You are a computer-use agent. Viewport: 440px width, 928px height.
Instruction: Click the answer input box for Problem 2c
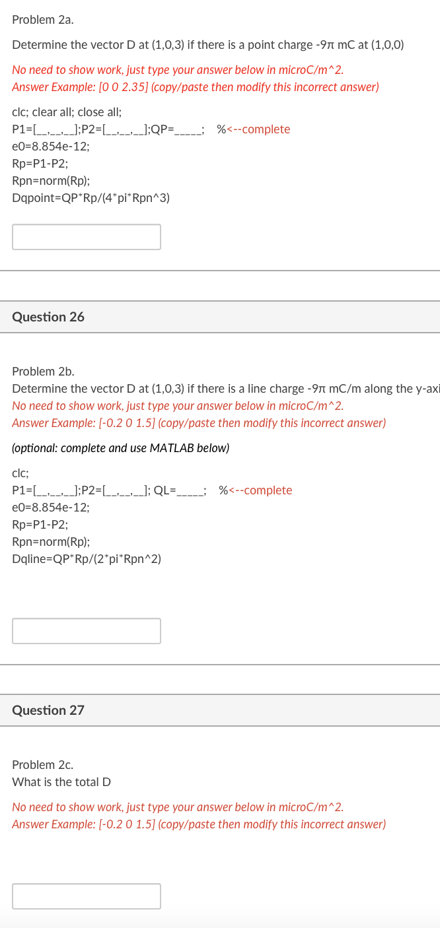pos(86,896)
